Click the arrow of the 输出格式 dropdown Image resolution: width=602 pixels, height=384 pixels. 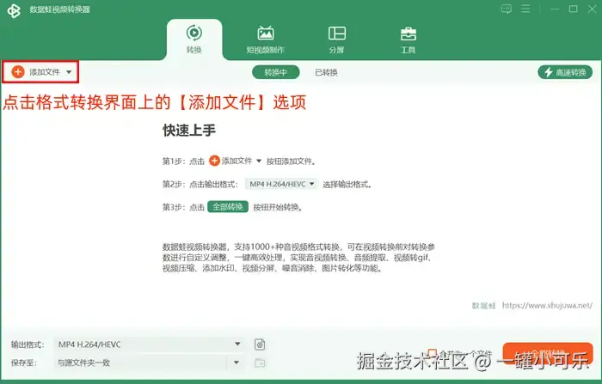[x=237, y=344]
